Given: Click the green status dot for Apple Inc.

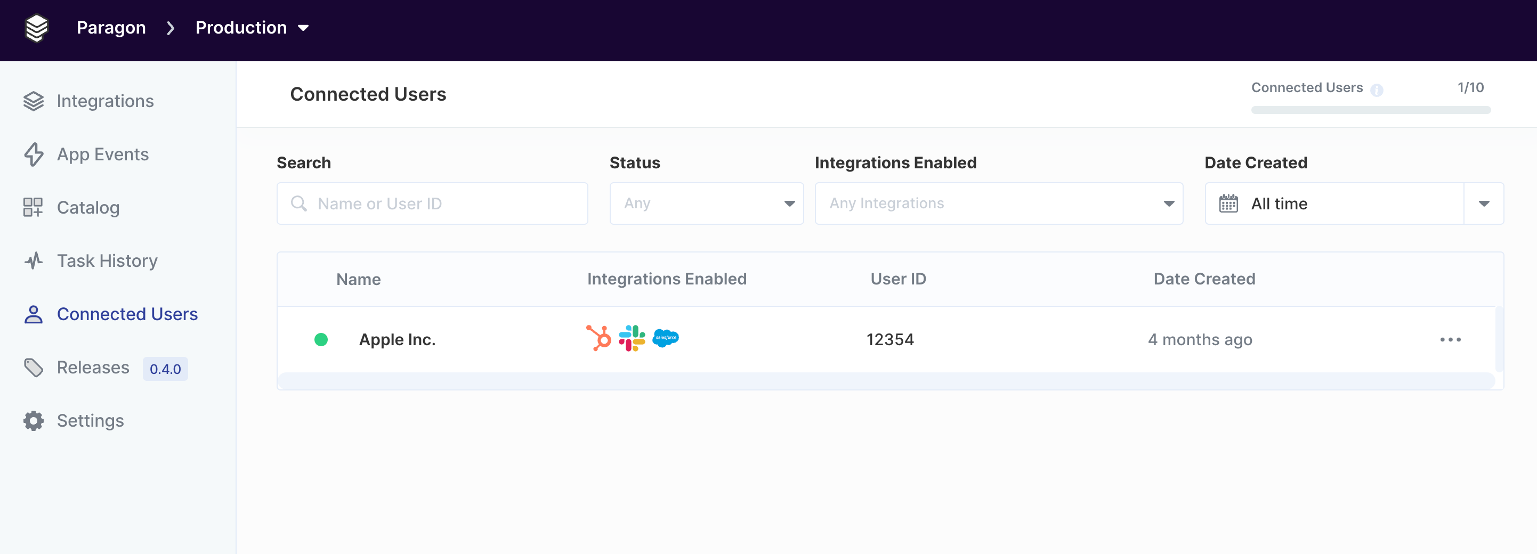Looking at the screenshot, I should (x=321, y=339).
